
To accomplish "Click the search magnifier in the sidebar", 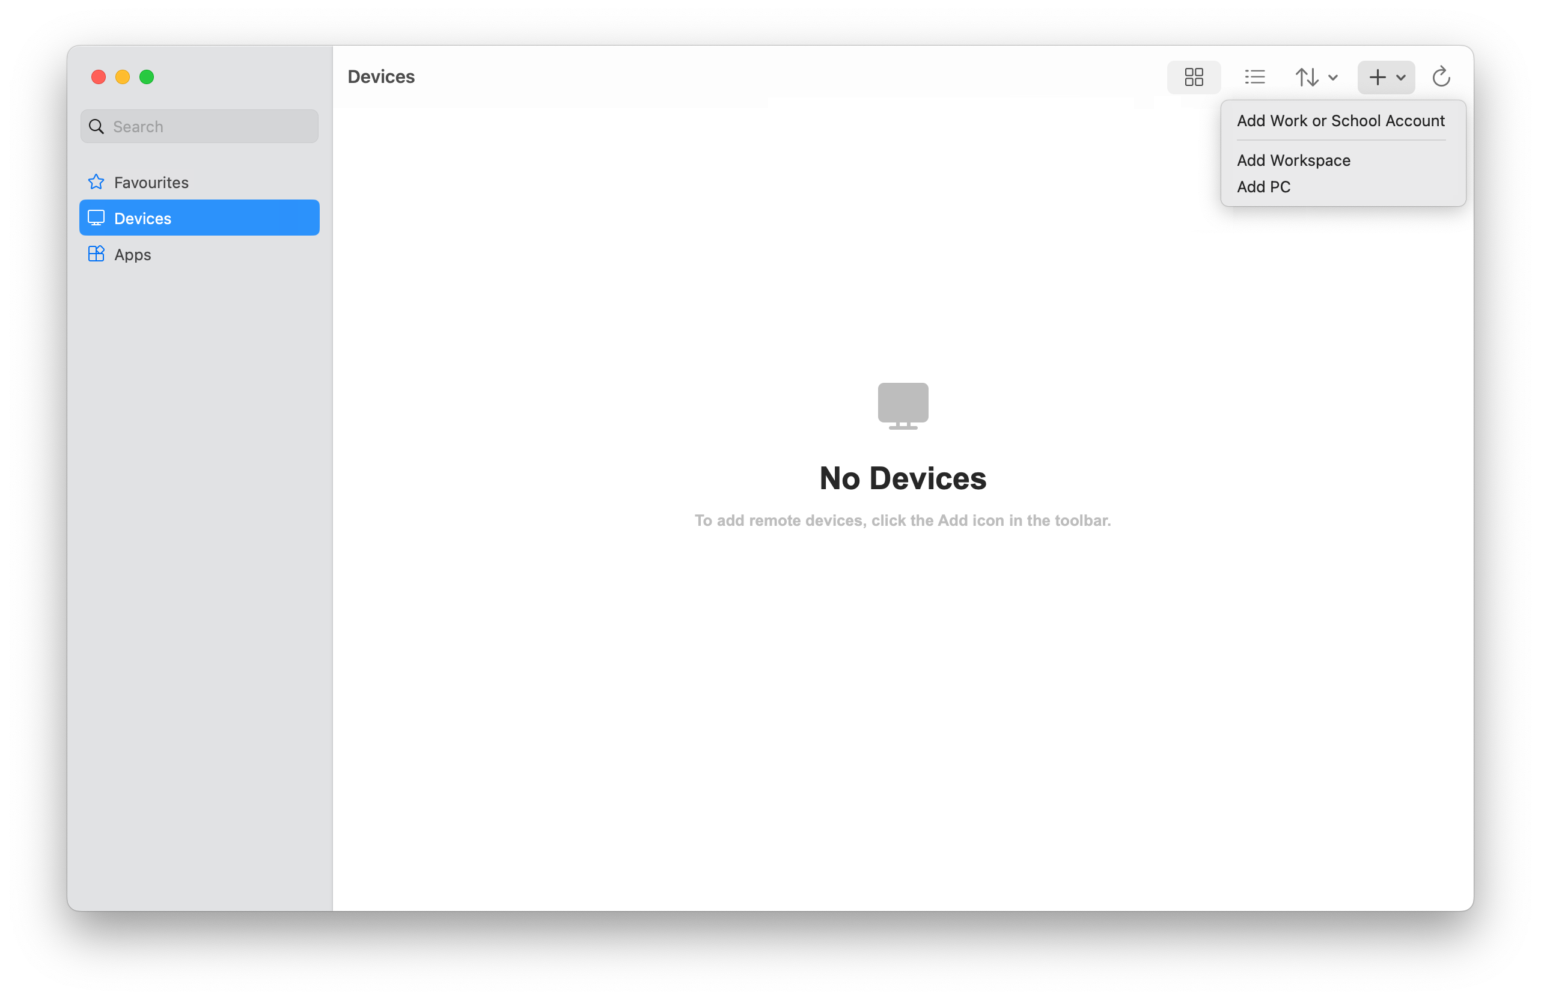I will (96, 126).
